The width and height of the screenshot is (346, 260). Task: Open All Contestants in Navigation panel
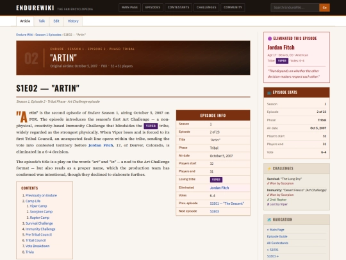point(277,243)
